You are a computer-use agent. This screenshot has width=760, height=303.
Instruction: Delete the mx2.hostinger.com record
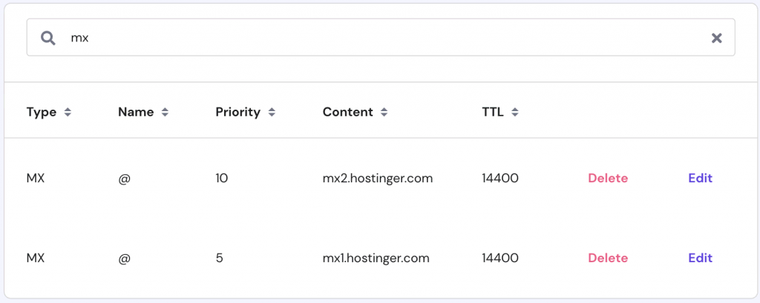[608, 179]
